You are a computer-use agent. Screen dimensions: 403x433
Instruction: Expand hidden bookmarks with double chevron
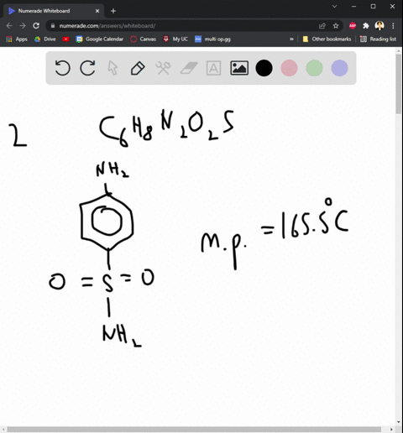(x=291, y=39)
